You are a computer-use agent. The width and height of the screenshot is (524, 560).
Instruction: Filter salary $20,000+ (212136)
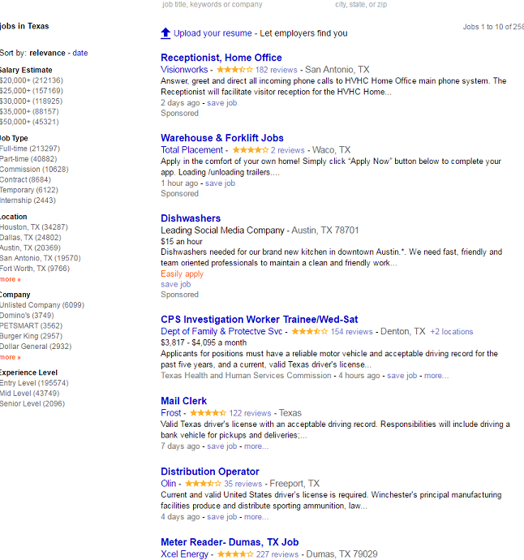pyautogui.click(x=32, y=80)
